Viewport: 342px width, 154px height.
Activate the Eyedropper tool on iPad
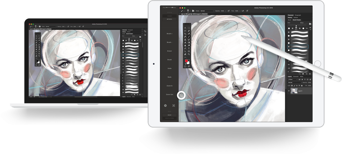pyautogui.click(x=189, y=34)
